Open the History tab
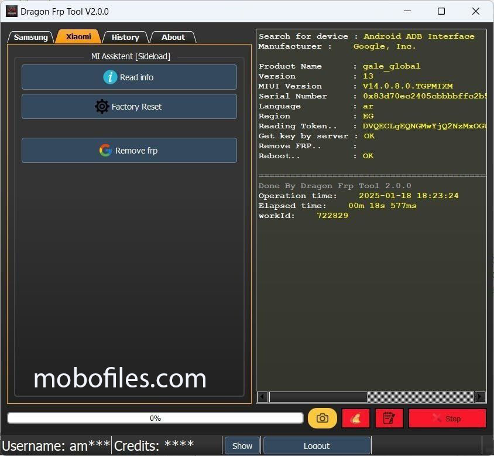 [x=125, y=37]
